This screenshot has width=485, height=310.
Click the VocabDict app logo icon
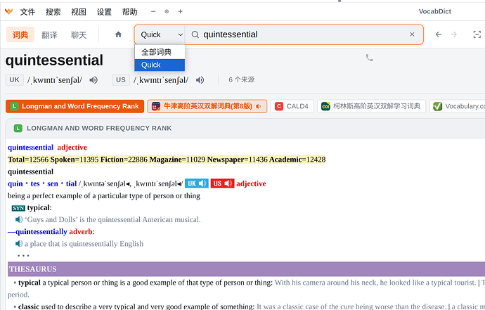8,11
